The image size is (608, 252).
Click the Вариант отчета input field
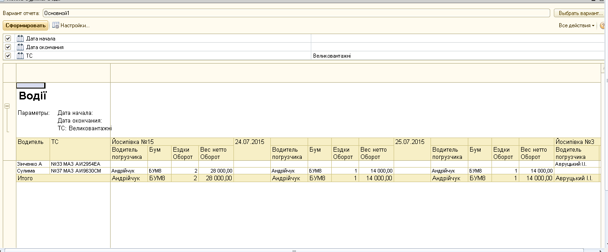[x=297, y=13]
